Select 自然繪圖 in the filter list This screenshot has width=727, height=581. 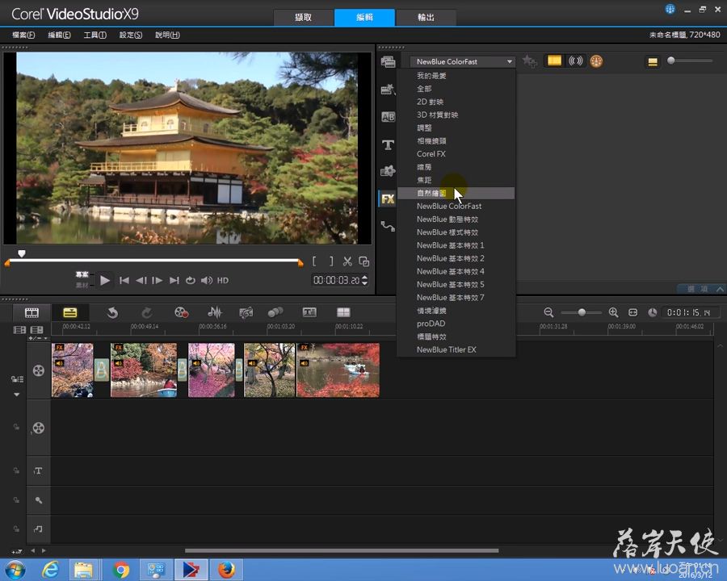[x=456, y=193]
